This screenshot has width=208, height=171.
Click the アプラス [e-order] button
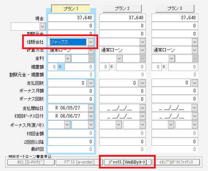(79, 162)
